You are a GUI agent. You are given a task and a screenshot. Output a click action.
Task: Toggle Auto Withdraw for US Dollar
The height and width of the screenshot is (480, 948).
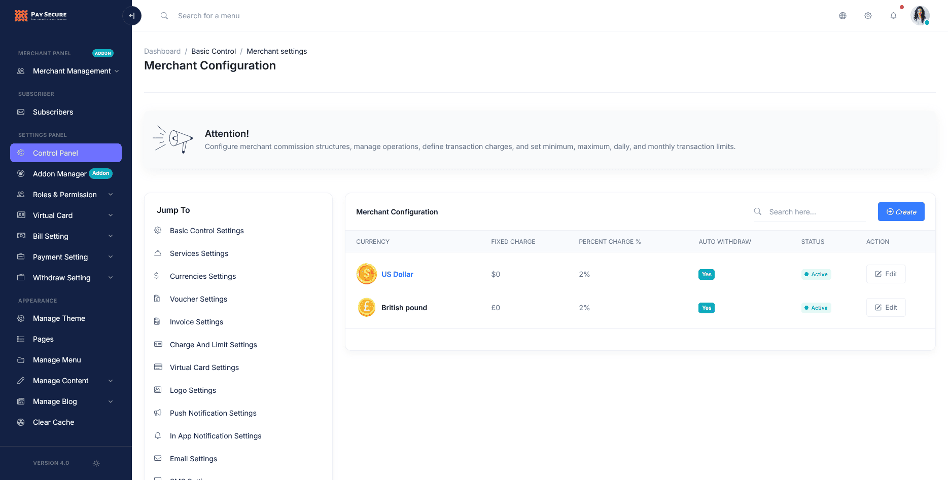[706, 274]
